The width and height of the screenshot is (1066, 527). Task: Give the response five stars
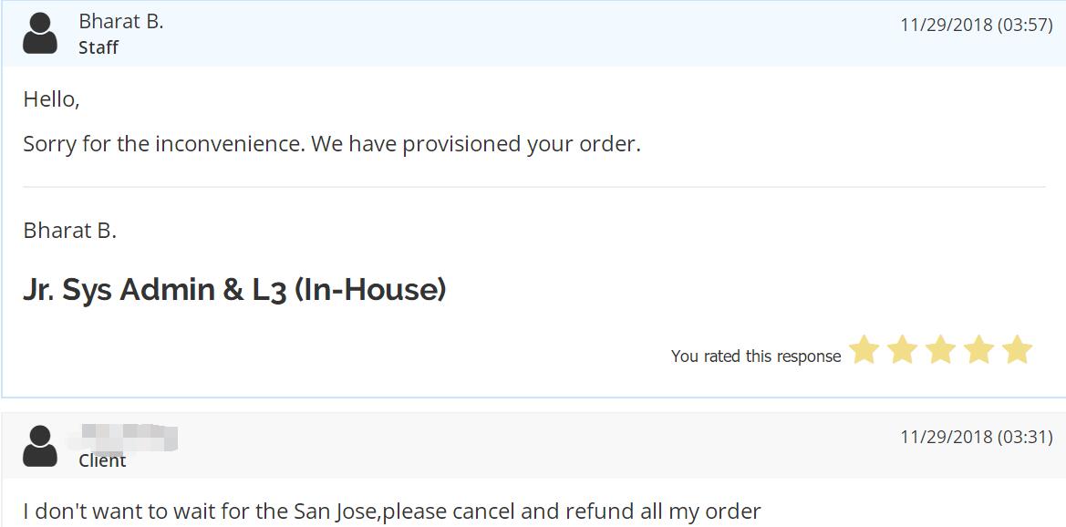[x=1017, y=350]
